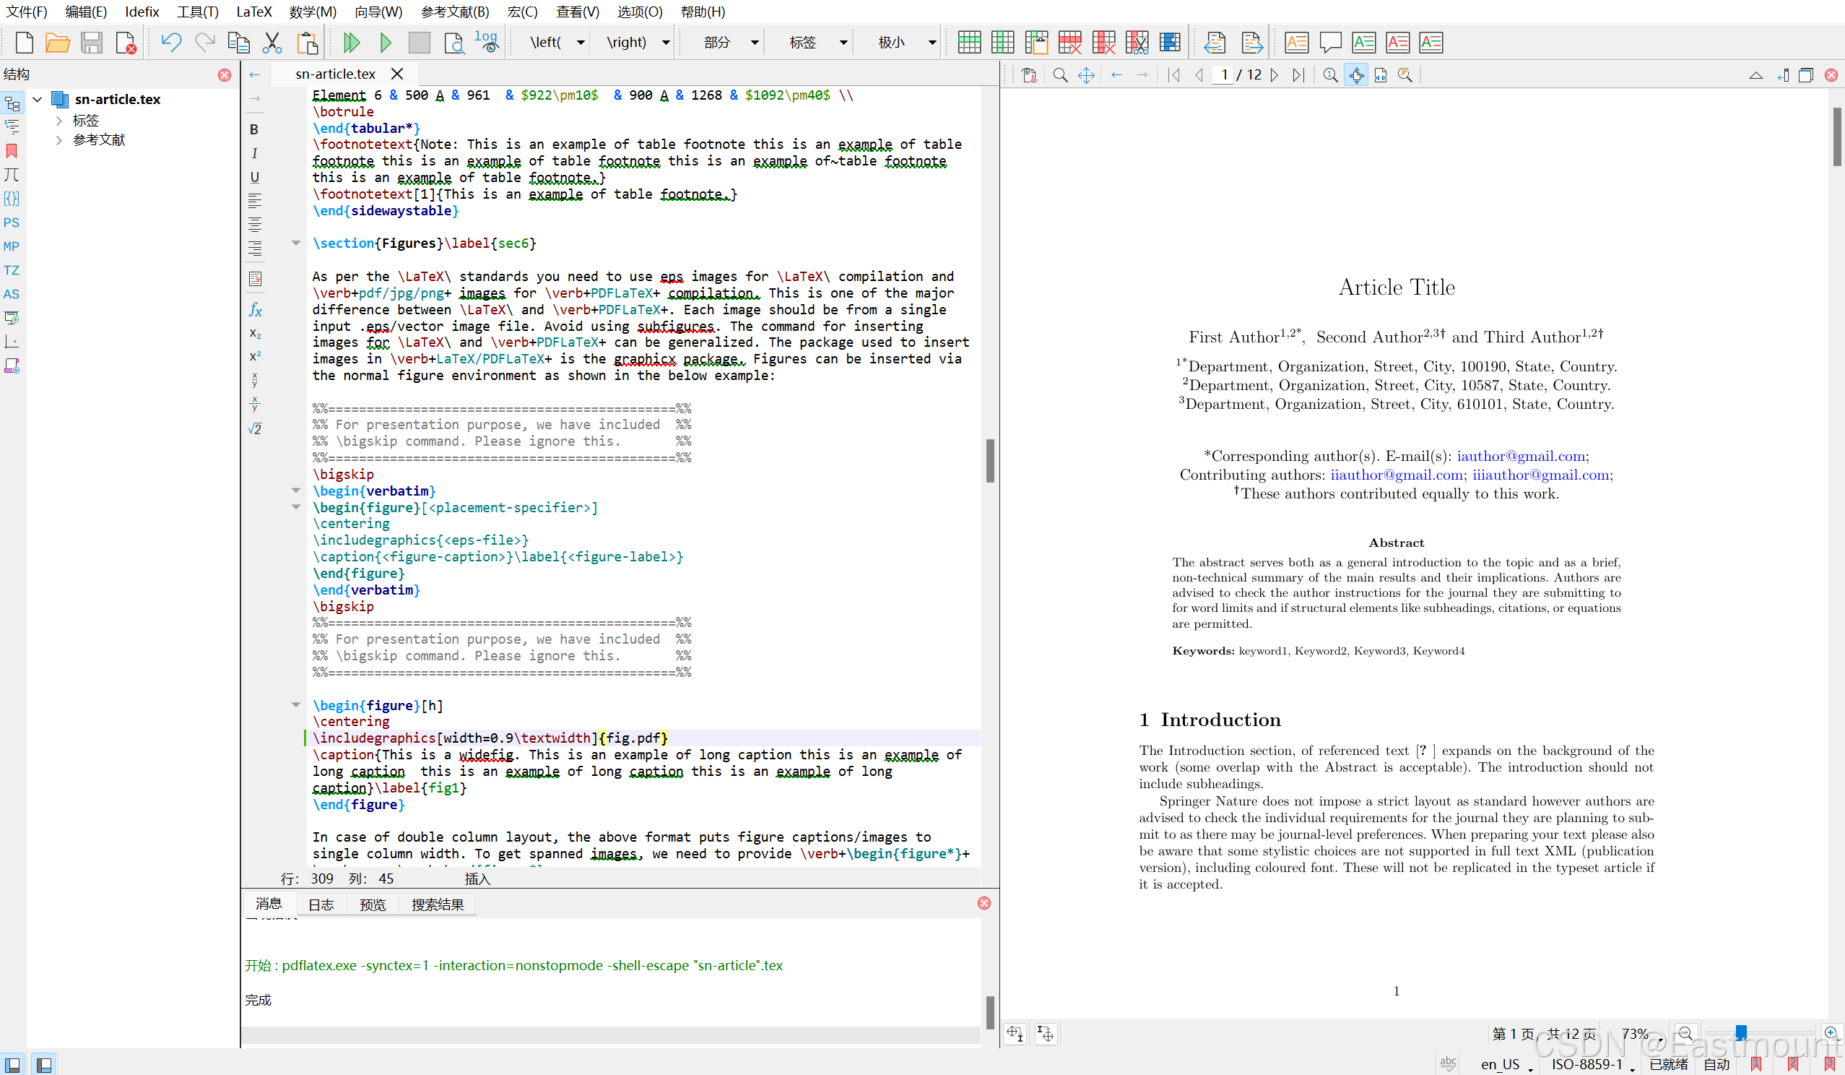Viewport: 1845px width, 1075px height.
Task: Collapse the \section{Figures} fold marker
Action: (296, 243)
